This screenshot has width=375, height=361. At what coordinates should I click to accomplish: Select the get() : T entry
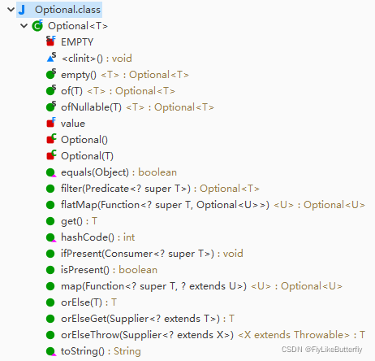pyautogui.click(x=79, y=221)
